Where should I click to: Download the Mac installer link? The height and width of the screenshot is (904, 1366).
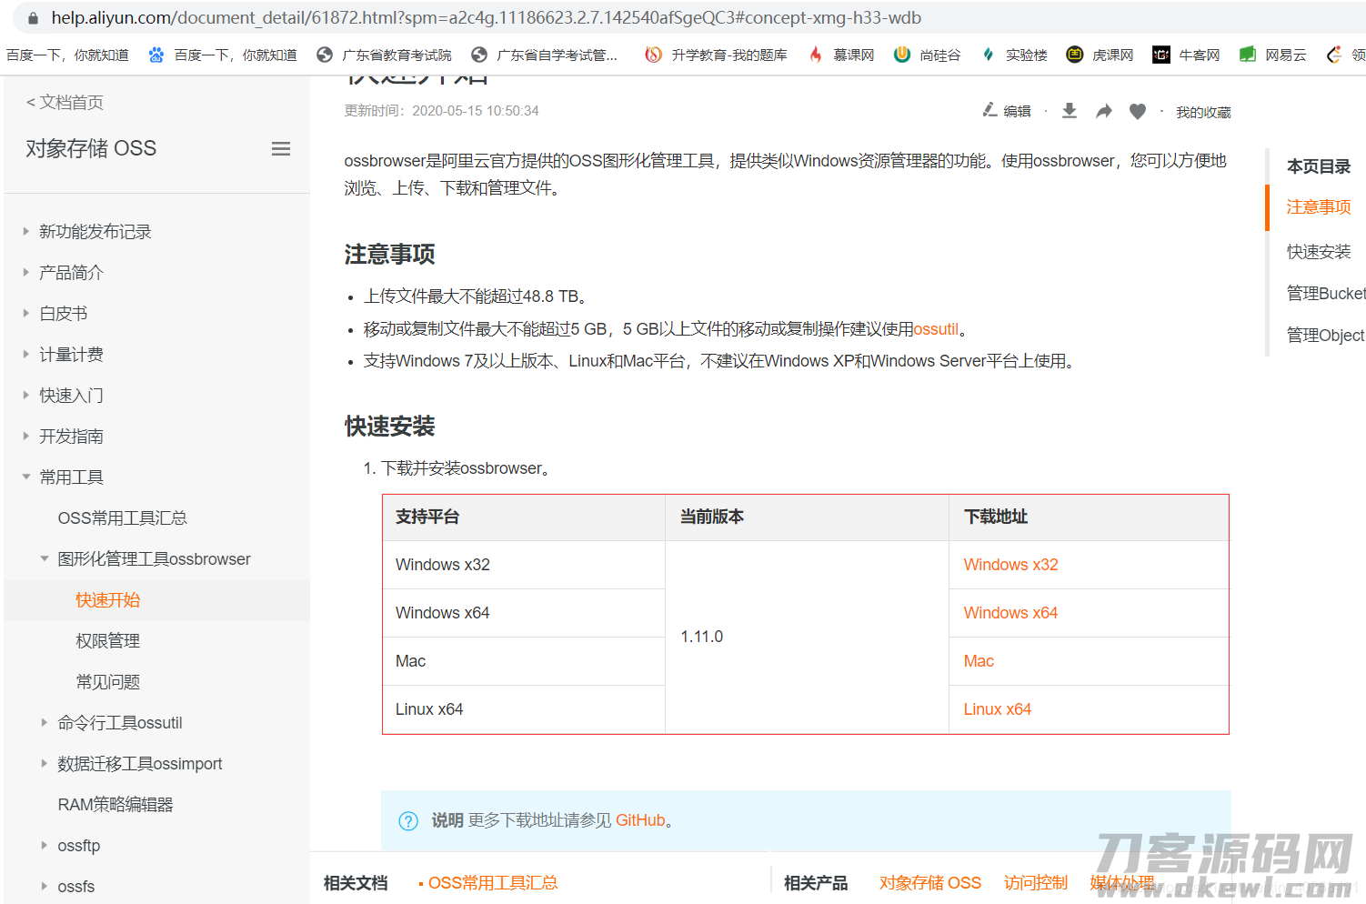pyautogui.click(x=979, y=661)
